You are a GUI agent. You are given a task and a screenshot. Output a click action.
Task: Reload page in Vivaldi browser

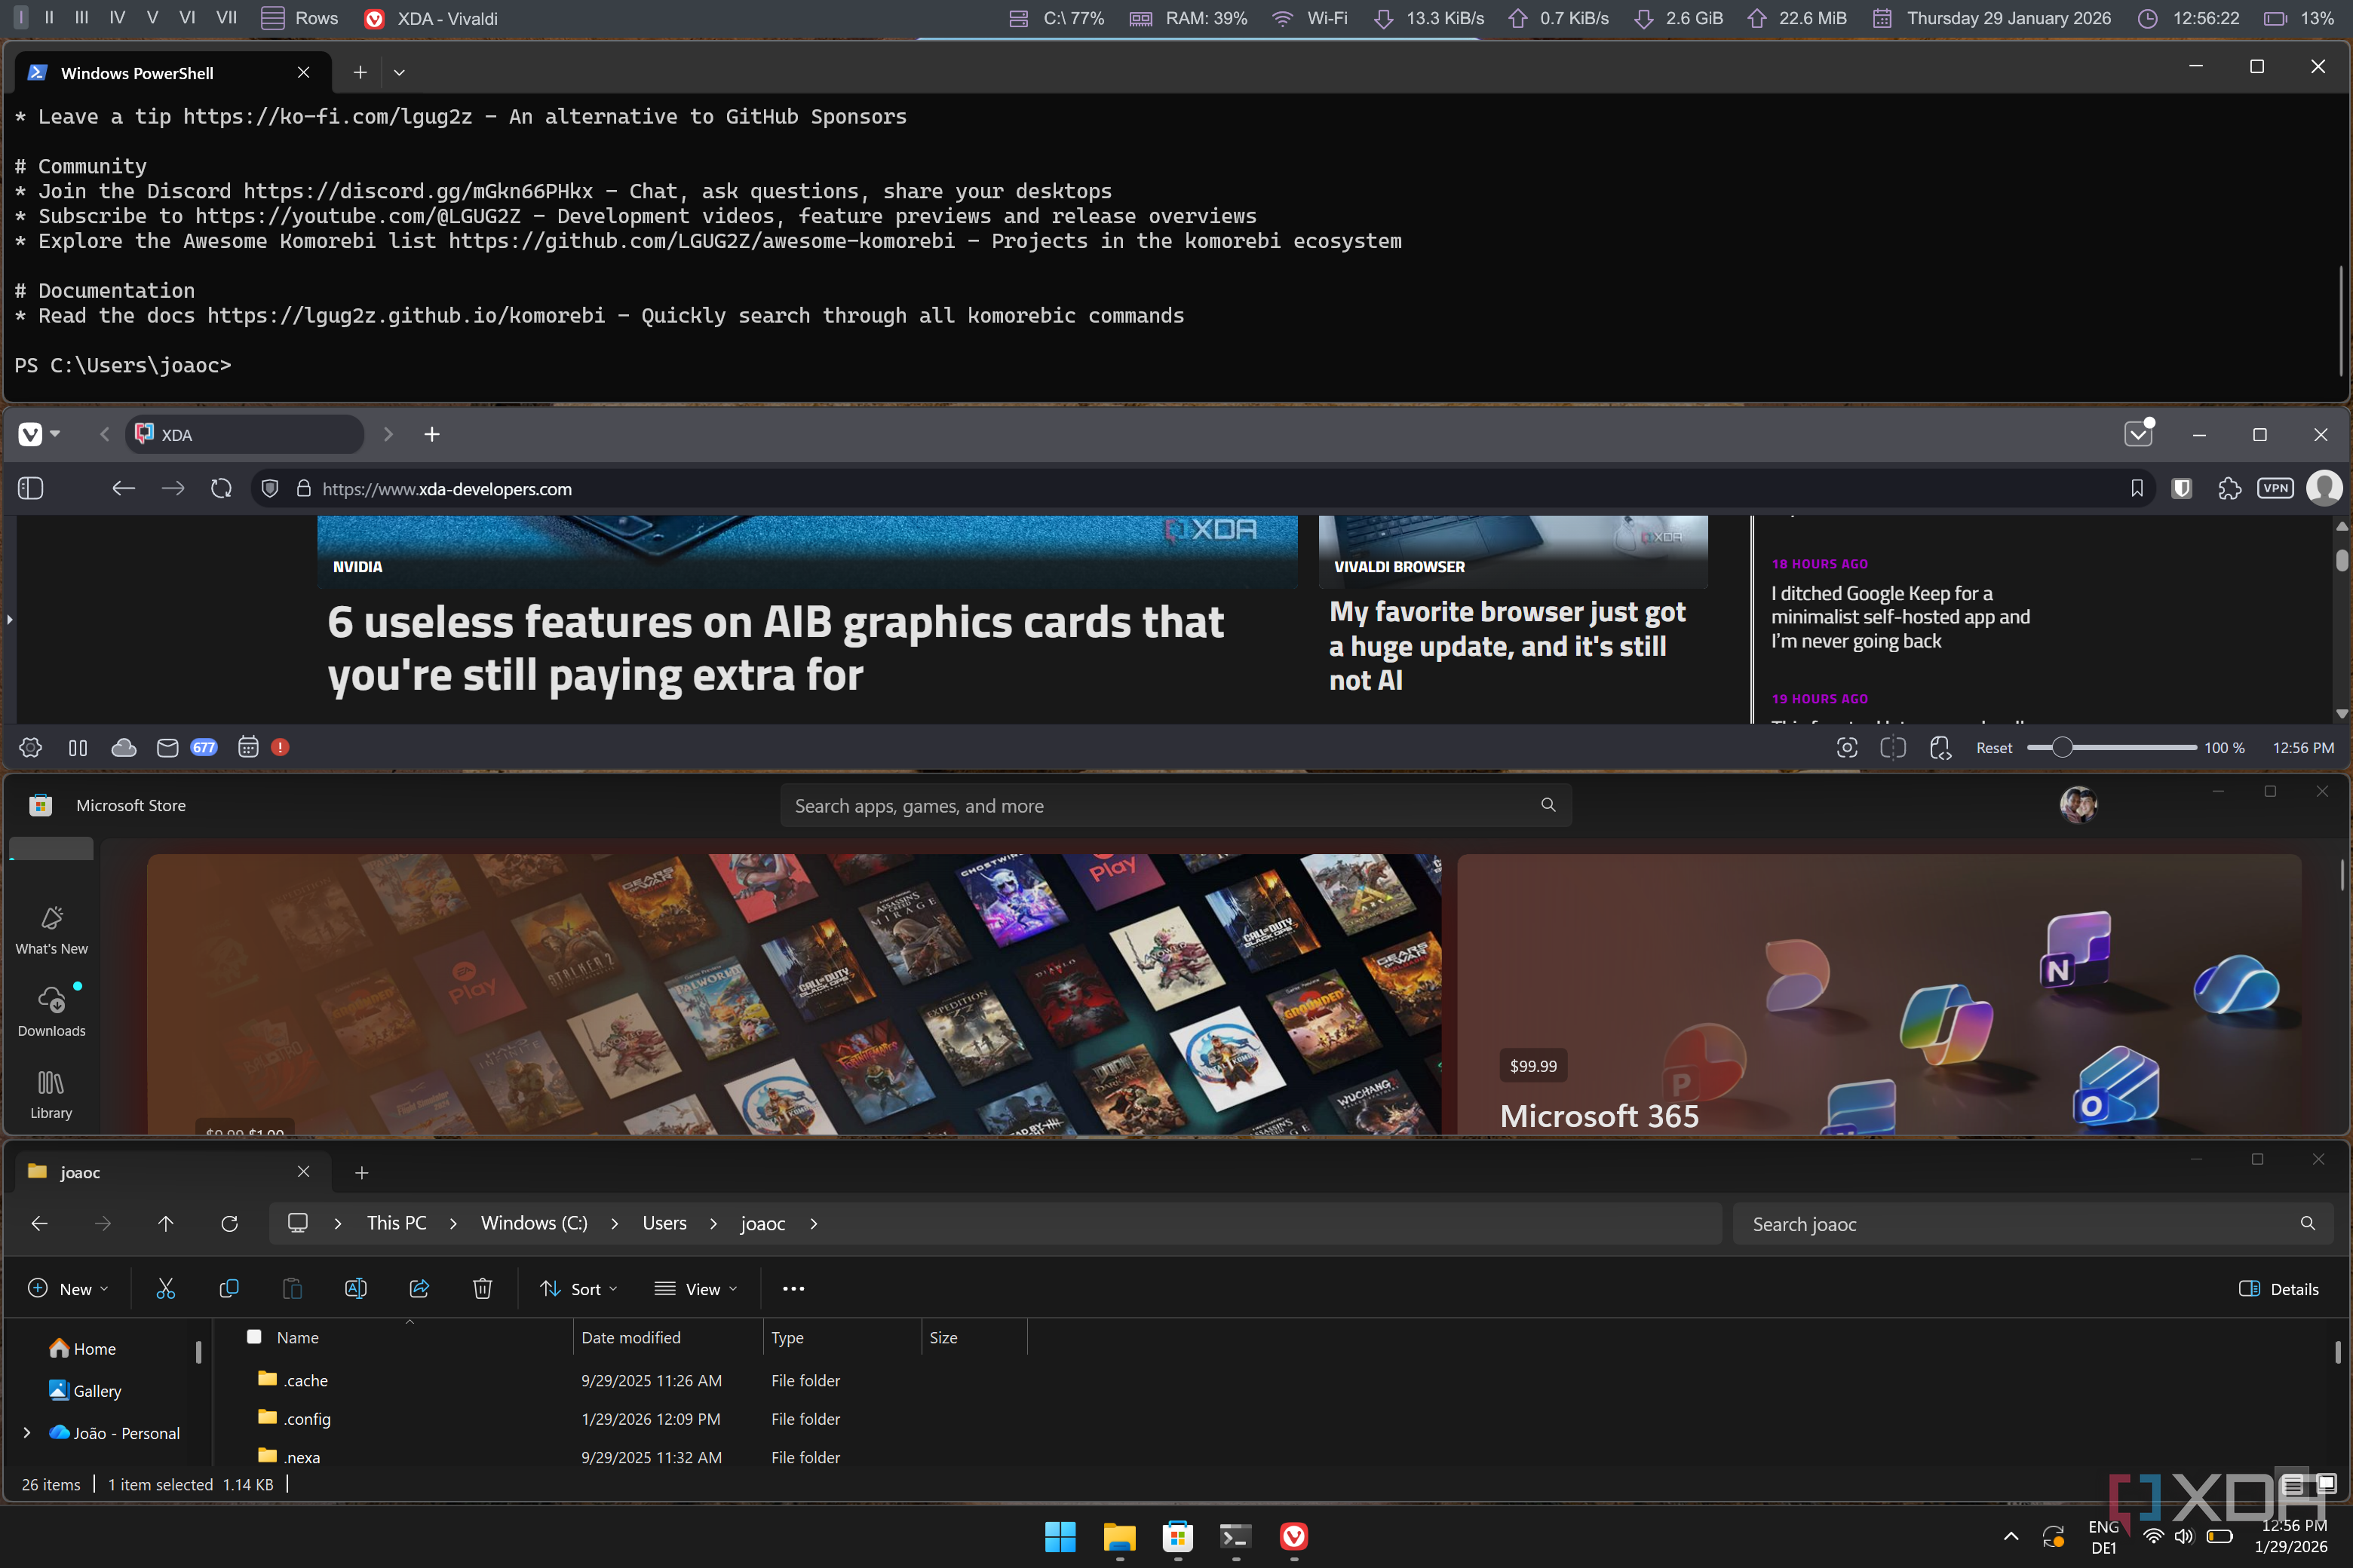[x=221, y=488]
